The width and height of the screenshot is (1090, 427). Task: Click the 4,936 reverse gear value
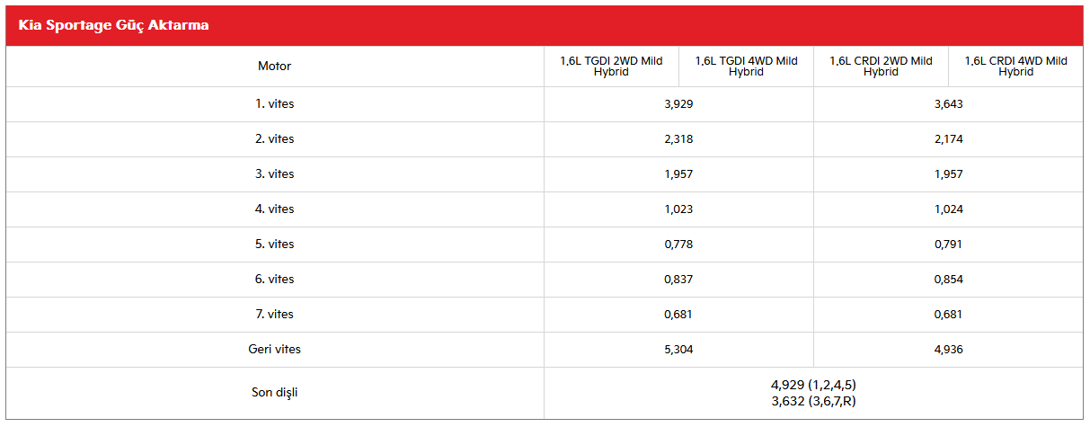(x=948, y=350)
